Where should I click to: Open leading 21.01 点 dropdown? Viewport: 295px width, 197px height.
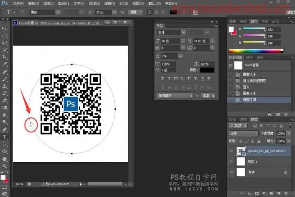(x=212, y=41)
